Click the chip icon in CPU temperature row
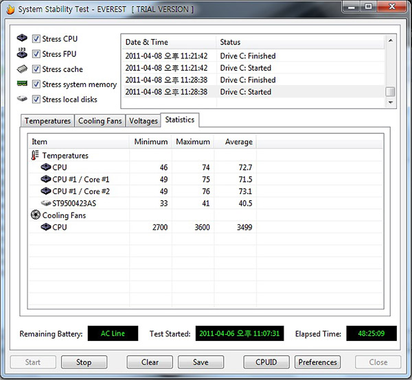This screenshot has width=412, height=380. point(46,167)
